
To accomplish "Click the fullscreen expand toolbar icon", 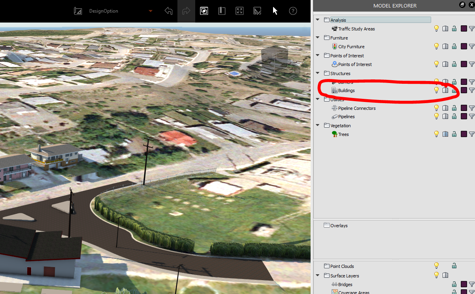I will pyautogui.click(x=239, y=11).
